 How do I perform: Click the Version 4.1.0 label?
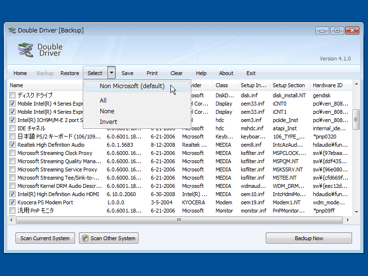335,59
